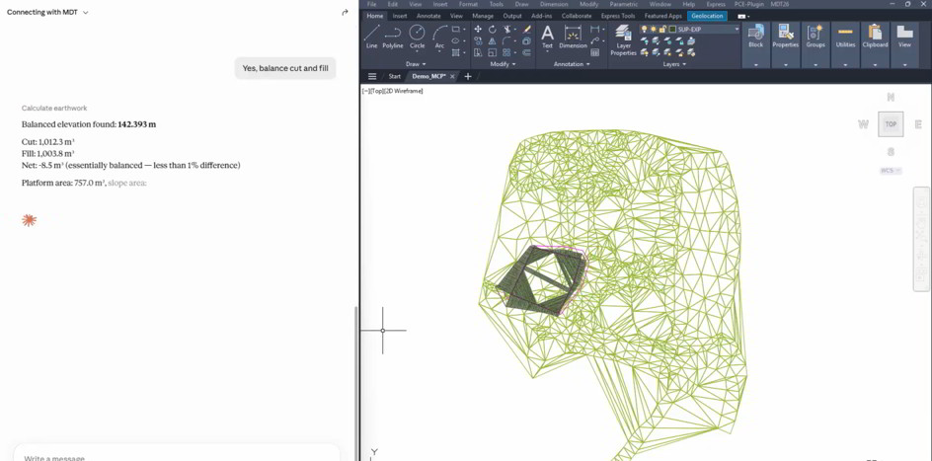Select the Polyline tool
The width and height of the screenshot is (932, 461).
click(x=392, y=37)
